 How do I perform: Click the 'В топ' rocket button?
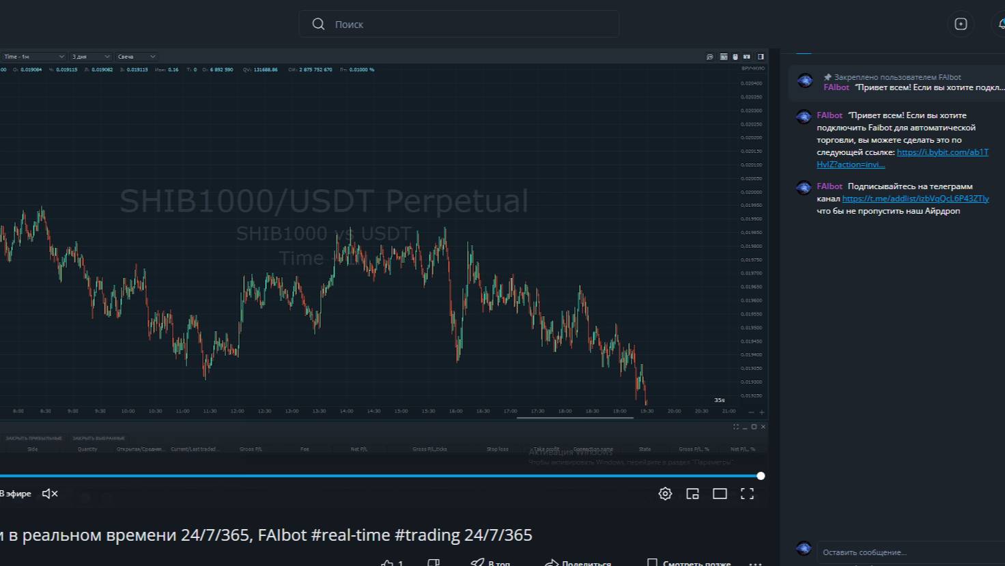click(490, 563)
